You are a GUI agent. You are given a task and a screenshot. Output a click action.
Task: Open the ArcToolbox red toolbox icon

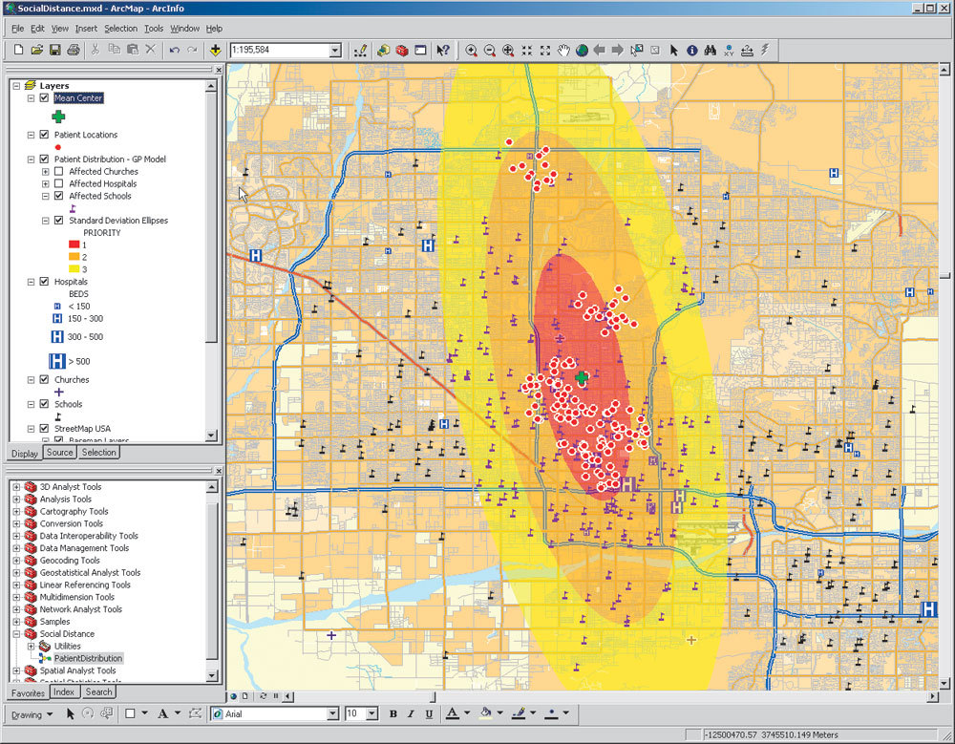click(x=401, y=50)
